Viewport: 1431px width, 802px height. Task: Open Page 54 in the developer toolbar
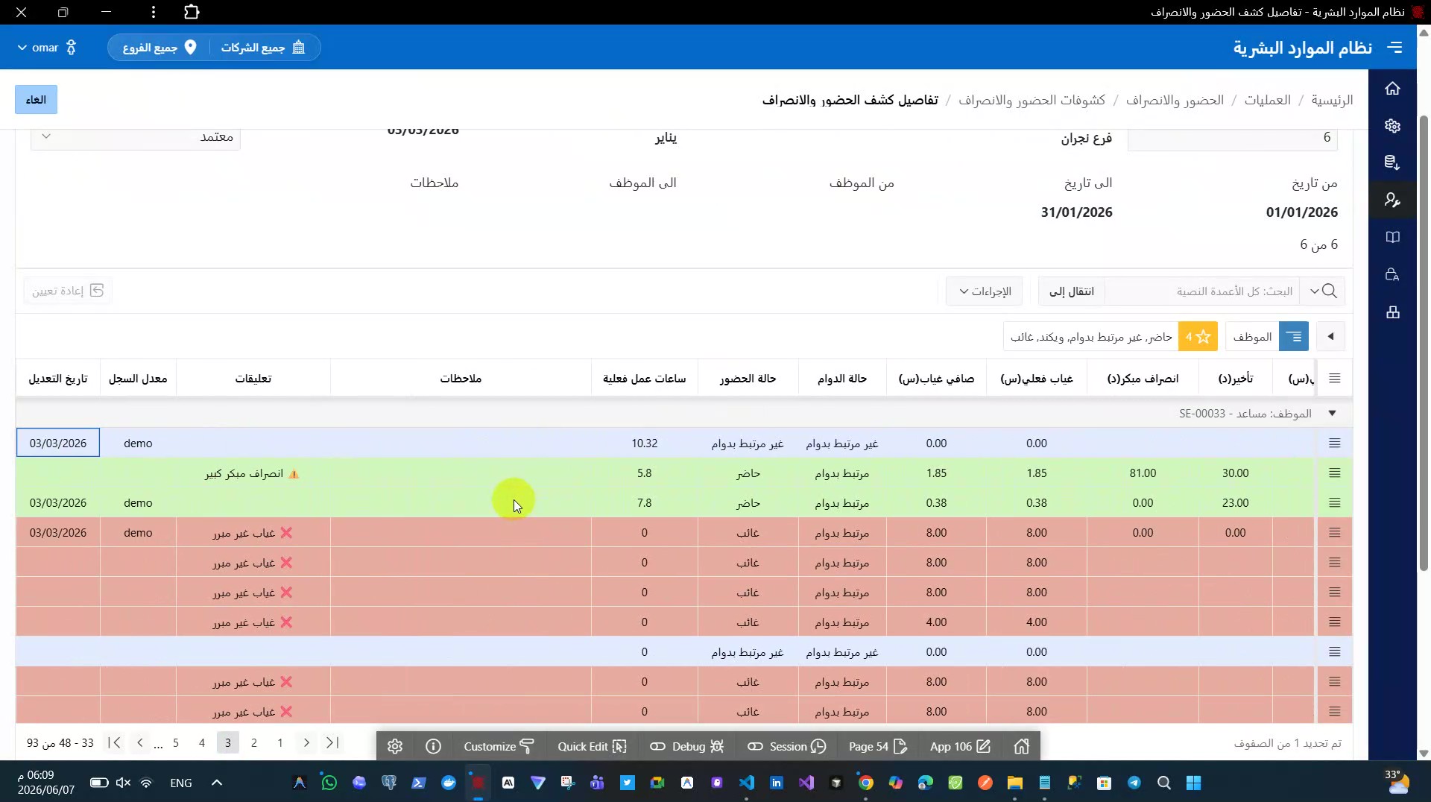pos(878,746)
